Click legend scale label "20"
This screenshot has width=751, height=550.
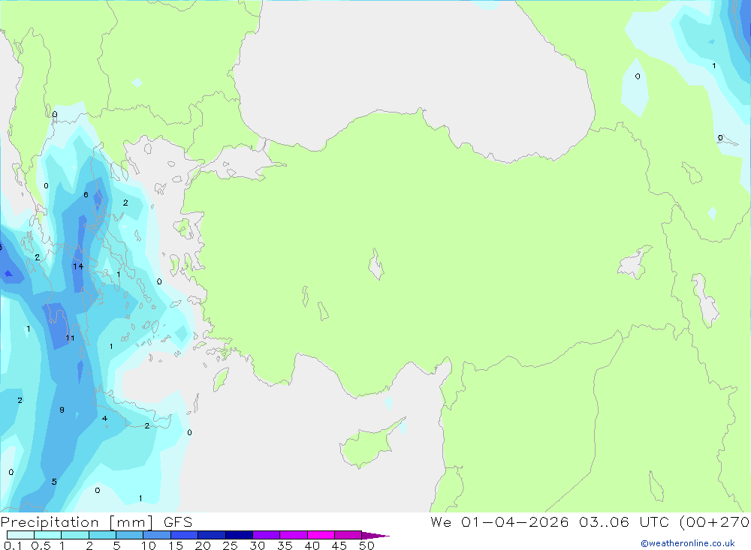click(x=203, y=545)
